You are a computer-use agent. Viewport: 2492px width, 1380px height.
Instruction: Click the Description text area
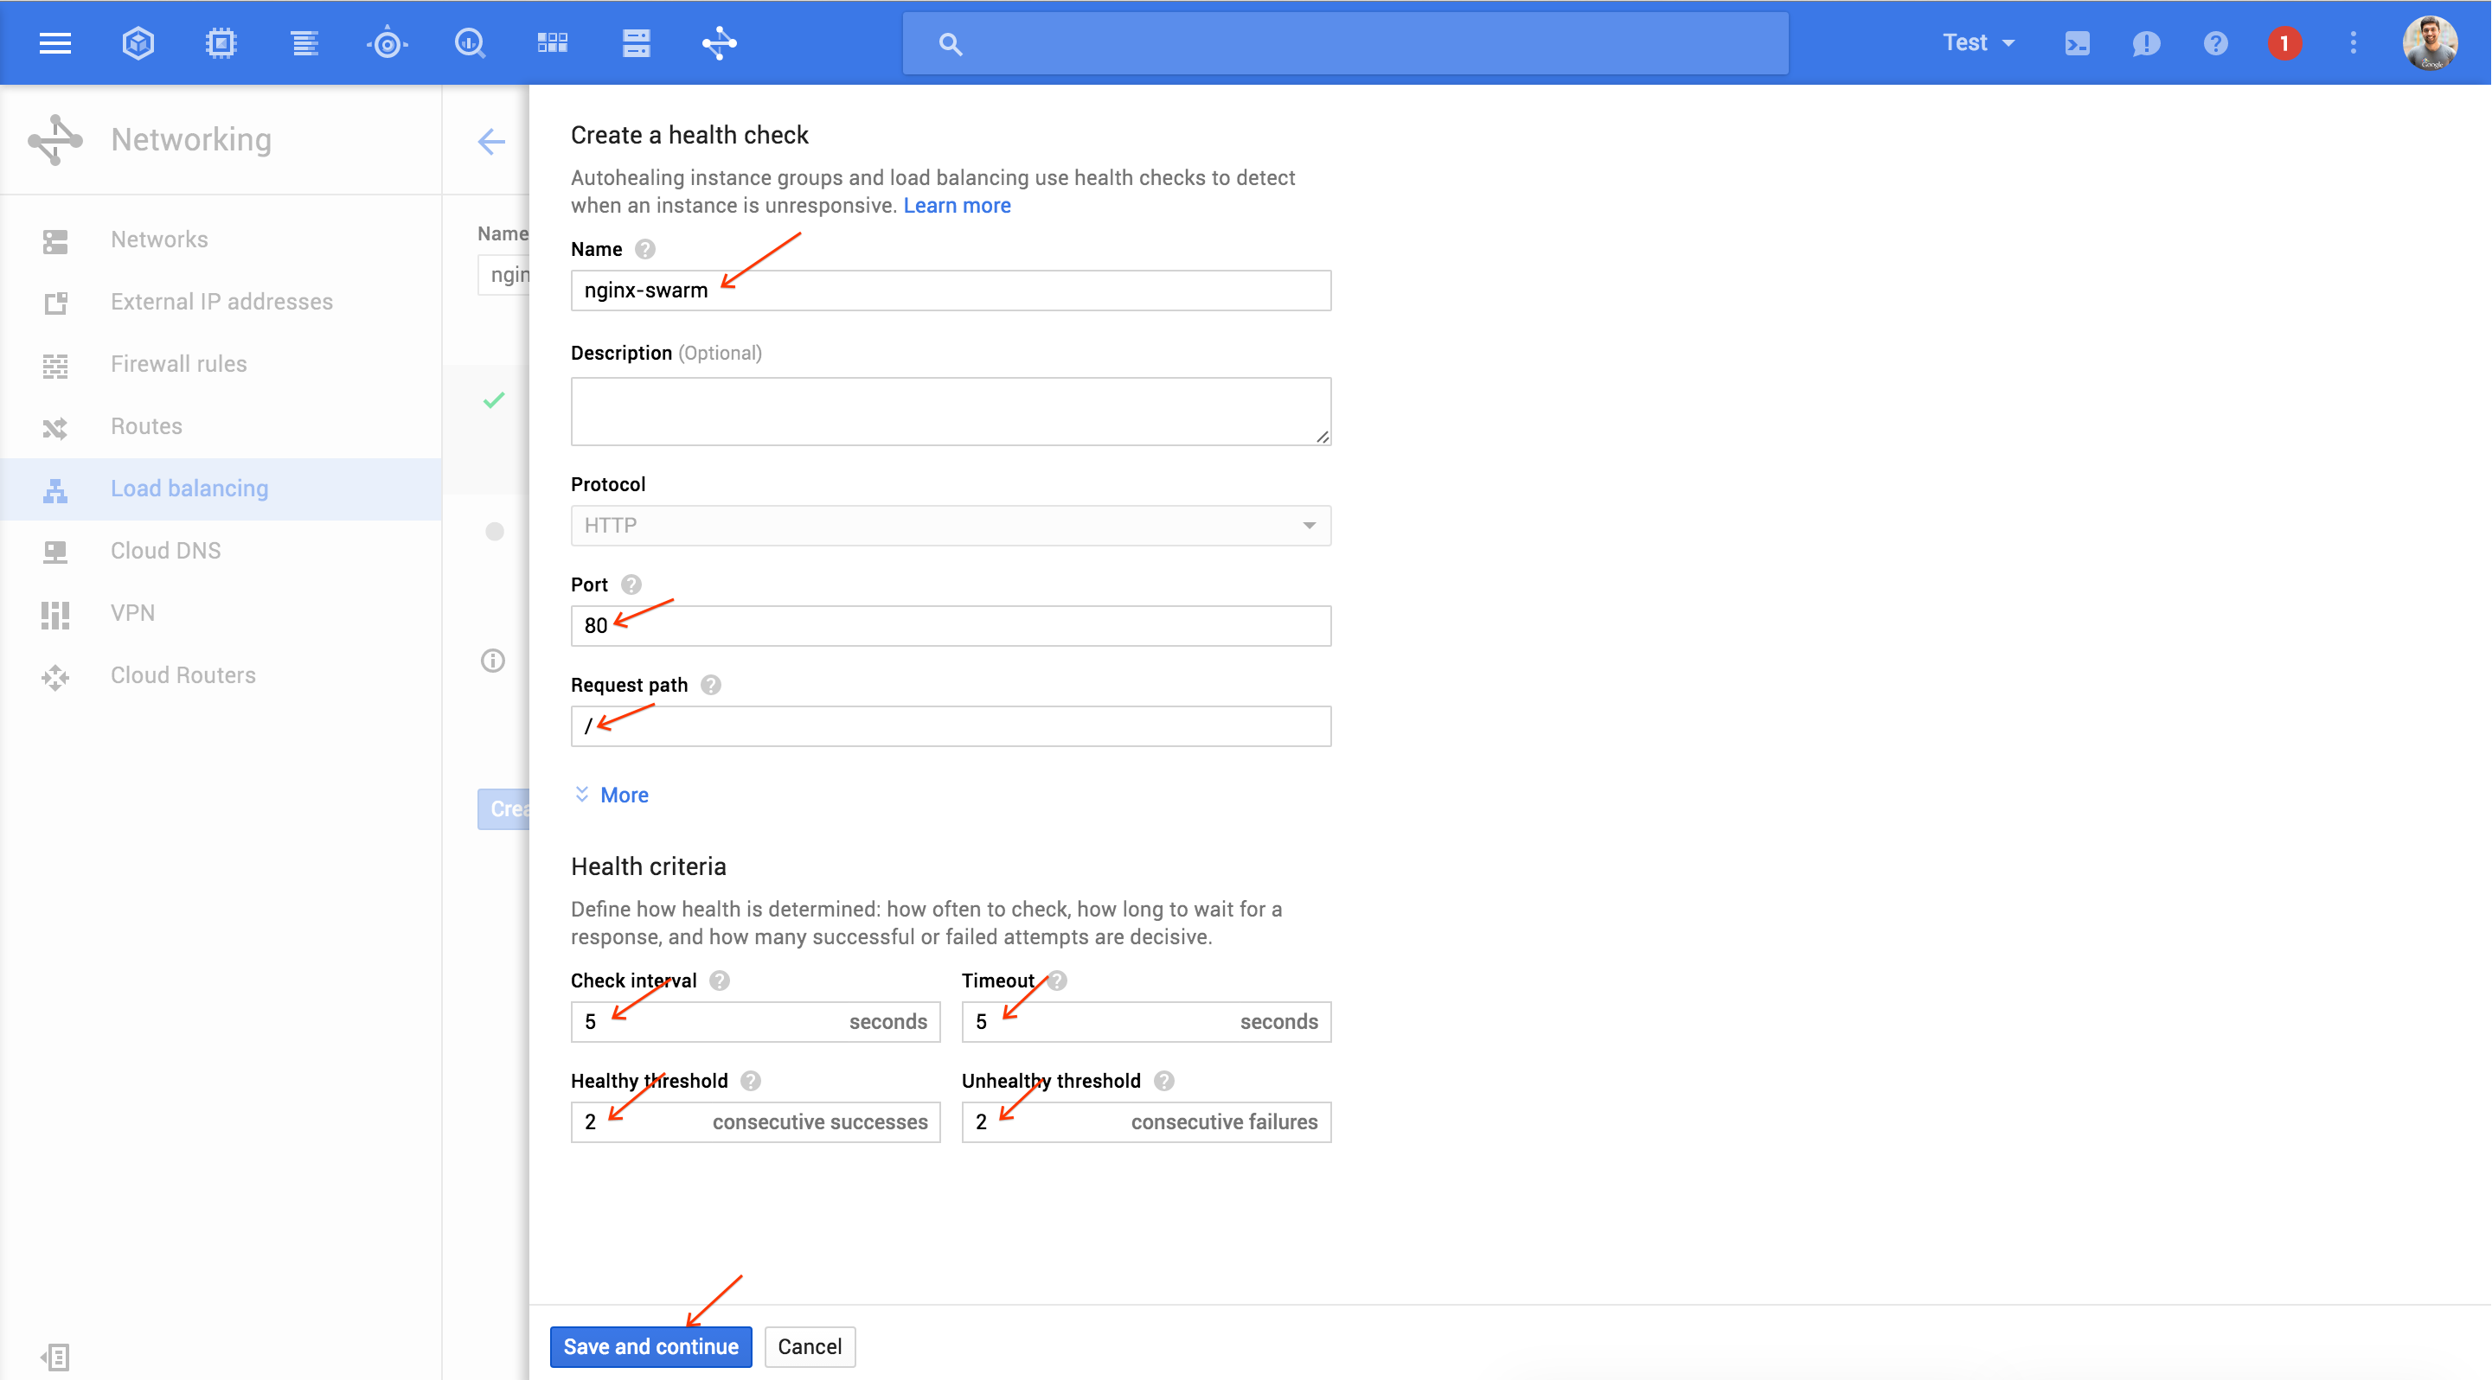click(x=950, y=411)
